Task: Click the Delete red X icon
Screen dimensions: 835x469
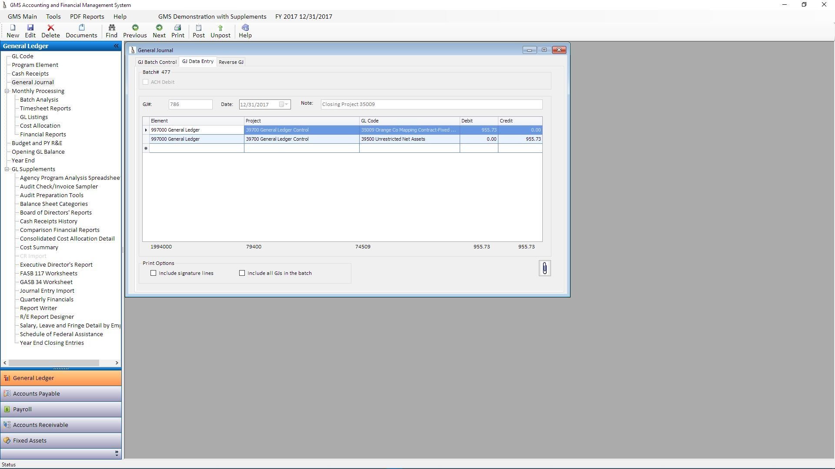Action: 50,28
